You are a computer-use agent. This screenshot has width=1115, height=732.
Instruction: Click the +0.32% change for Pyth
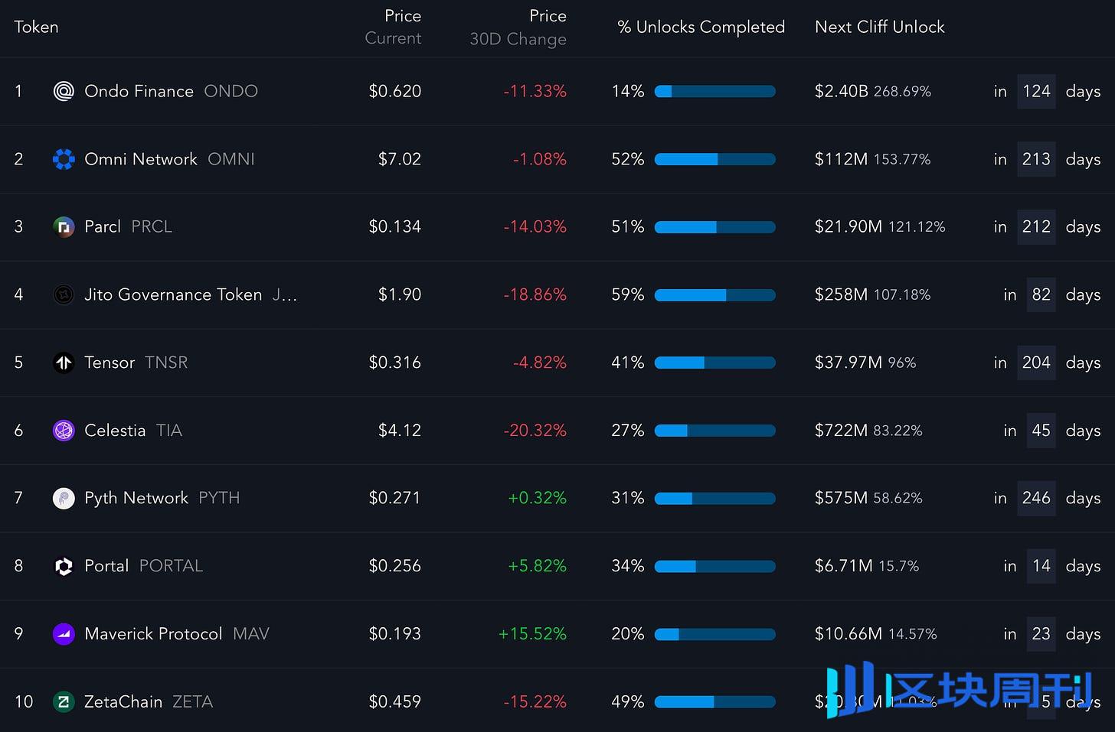point(538,498)
